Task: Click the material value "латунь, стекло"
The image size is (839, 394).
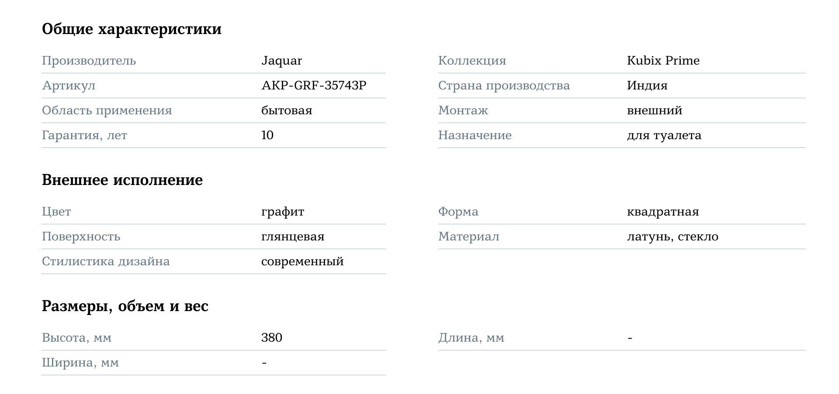Action: (x=672, y=236)
